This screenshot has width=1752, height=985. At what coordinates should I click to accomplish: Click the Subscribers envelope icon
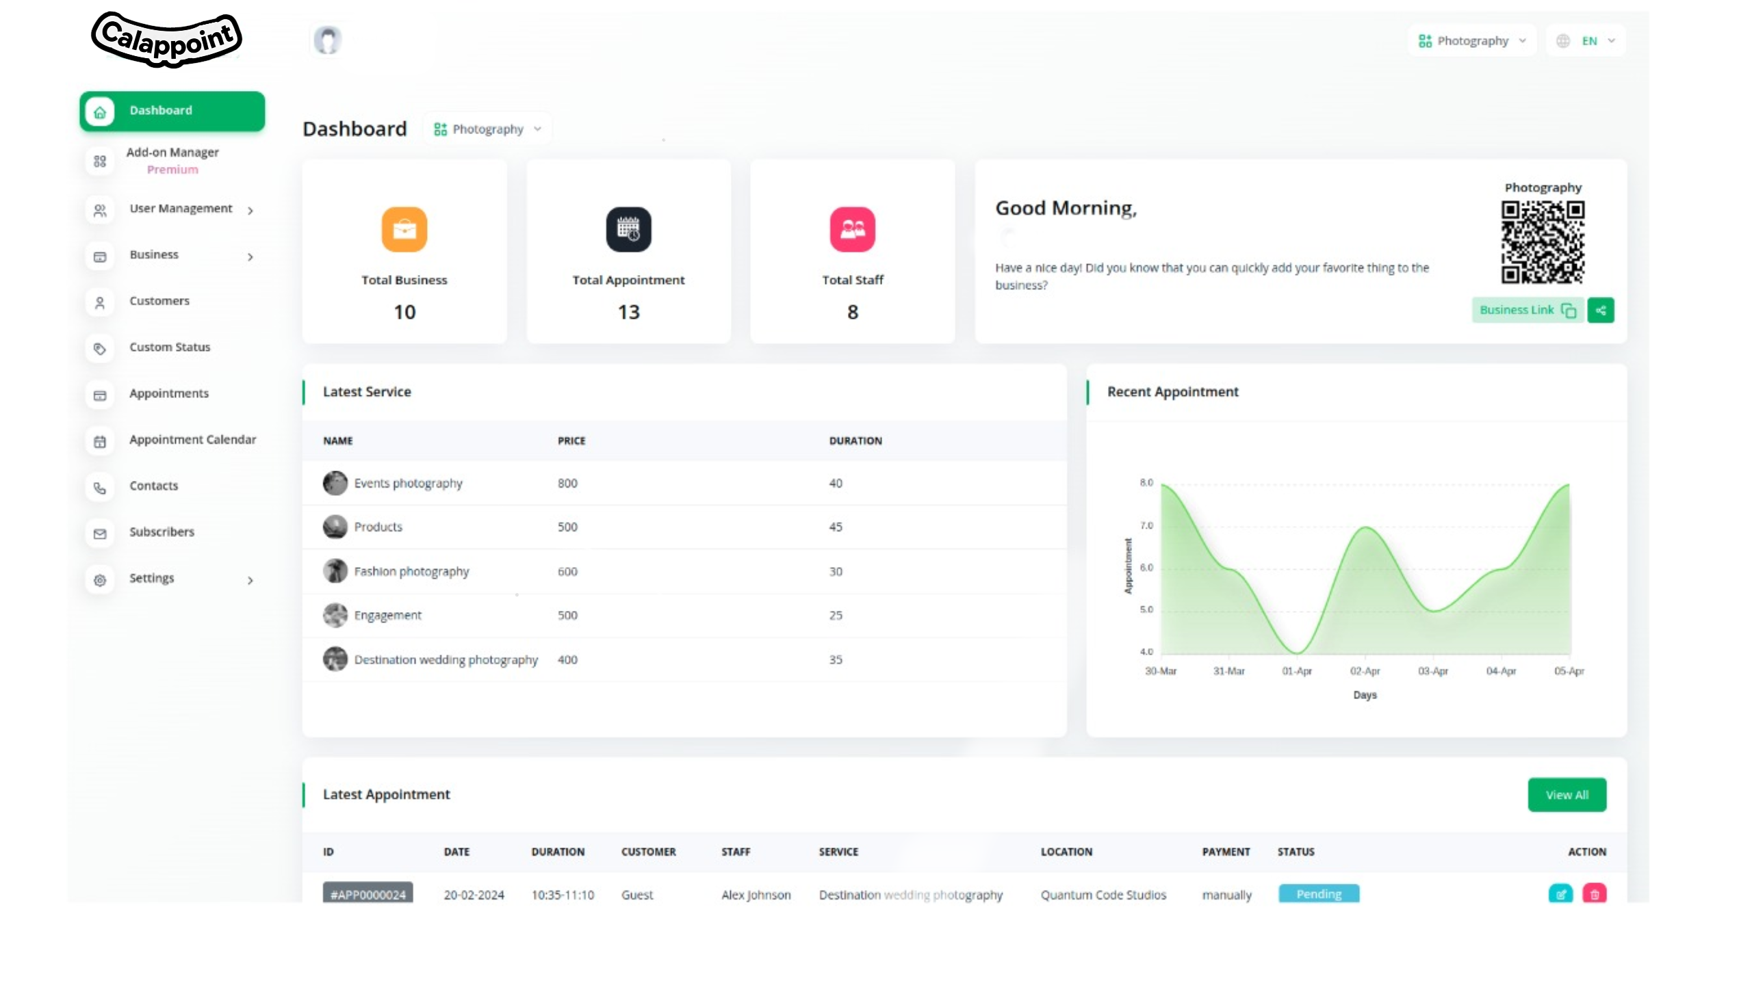click(x=100, y=534)
